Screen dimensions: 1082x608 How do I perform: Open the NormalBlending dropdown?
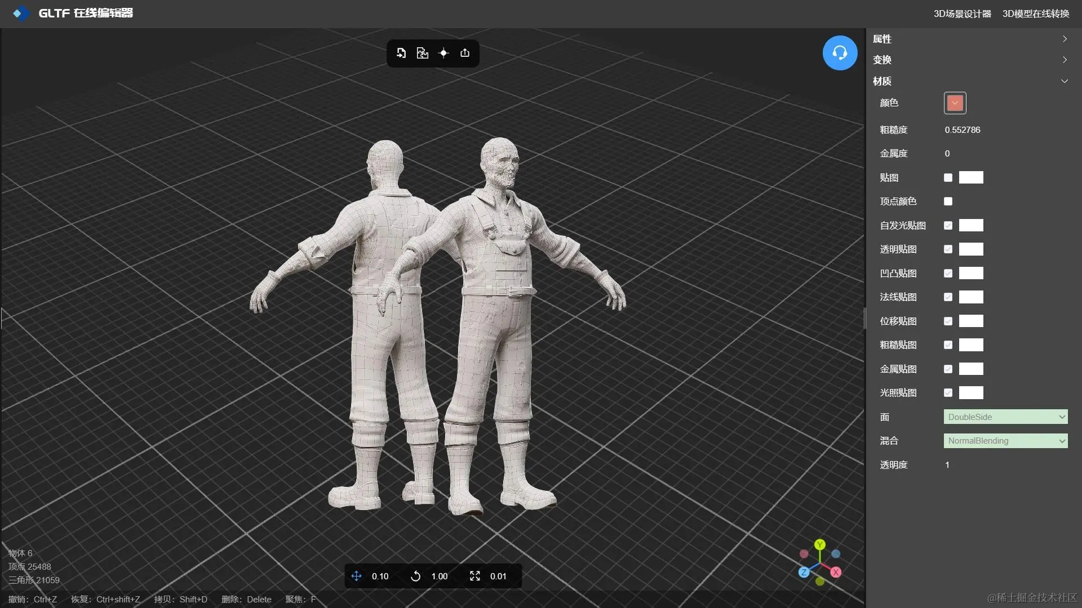click(1005, 441)
